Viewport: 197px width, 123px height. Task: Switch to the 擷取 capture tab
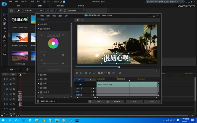click(18, 6)
